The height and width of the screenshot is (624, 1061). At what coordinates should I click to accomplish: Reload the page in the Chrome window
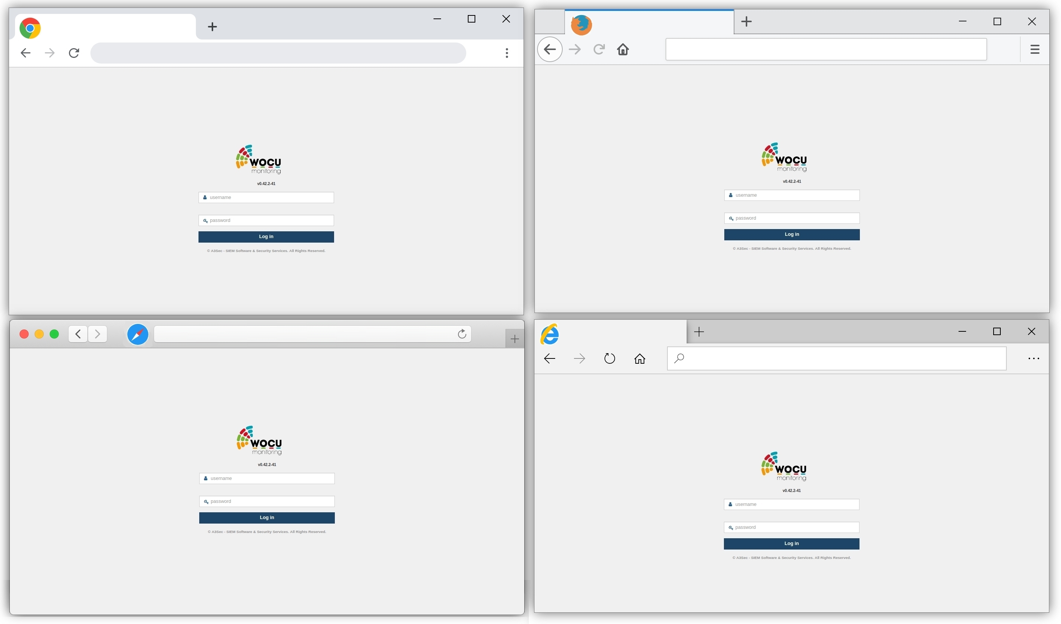(x=74, y=53)
